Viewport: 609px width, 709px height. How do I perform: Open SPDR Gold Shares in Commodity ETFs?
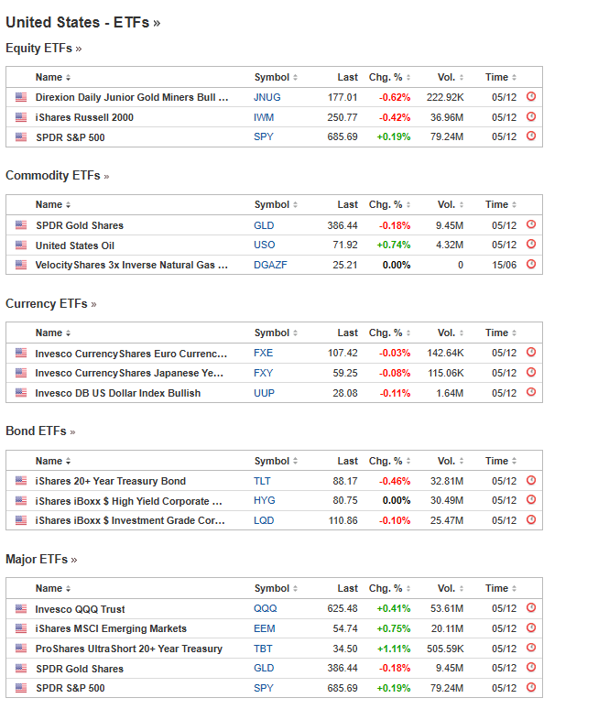tap(79, 225)
